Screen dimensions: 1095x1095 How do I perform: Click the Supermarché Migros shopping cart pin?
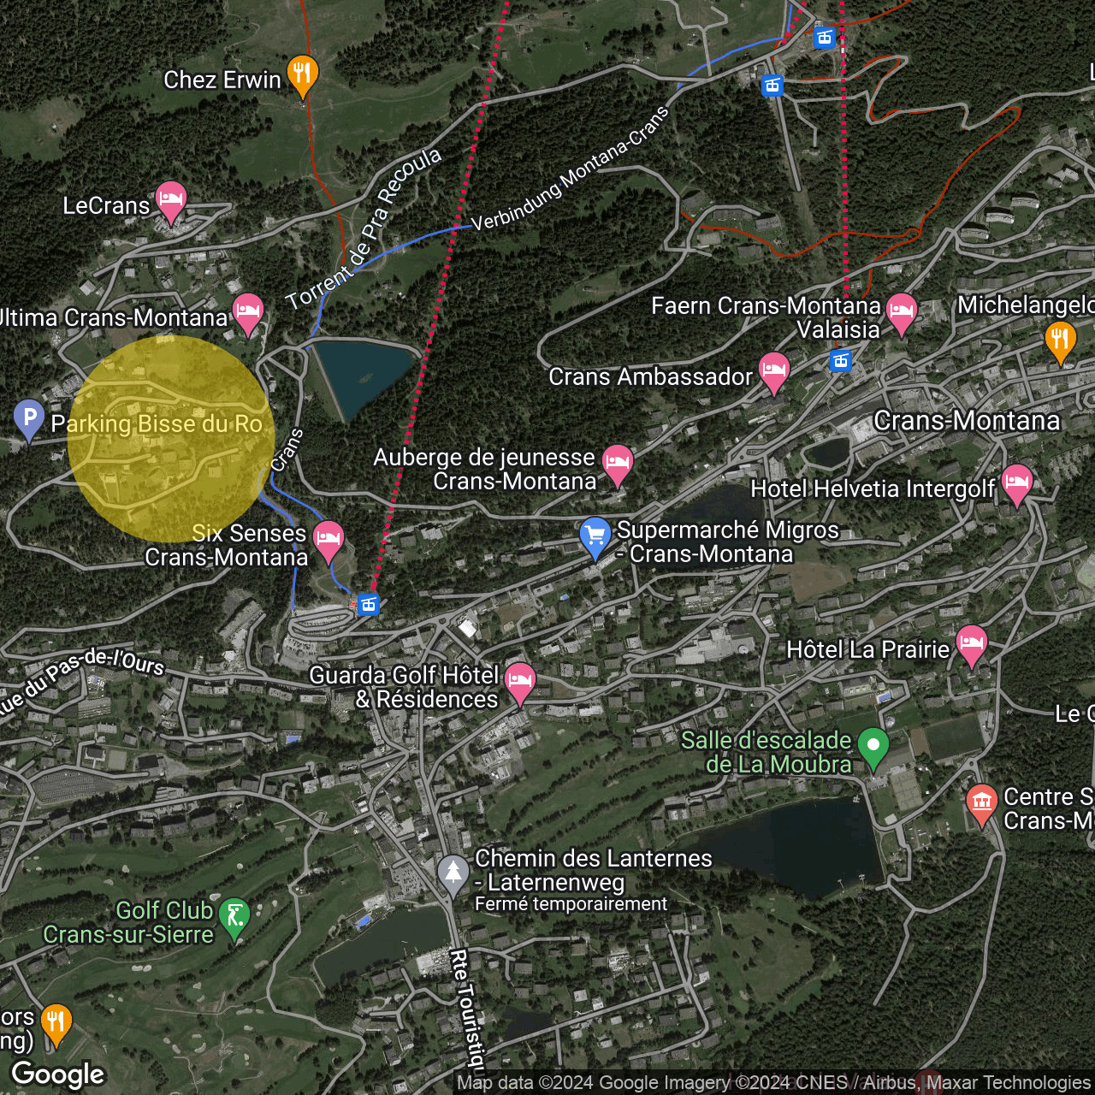coord(595,536)
